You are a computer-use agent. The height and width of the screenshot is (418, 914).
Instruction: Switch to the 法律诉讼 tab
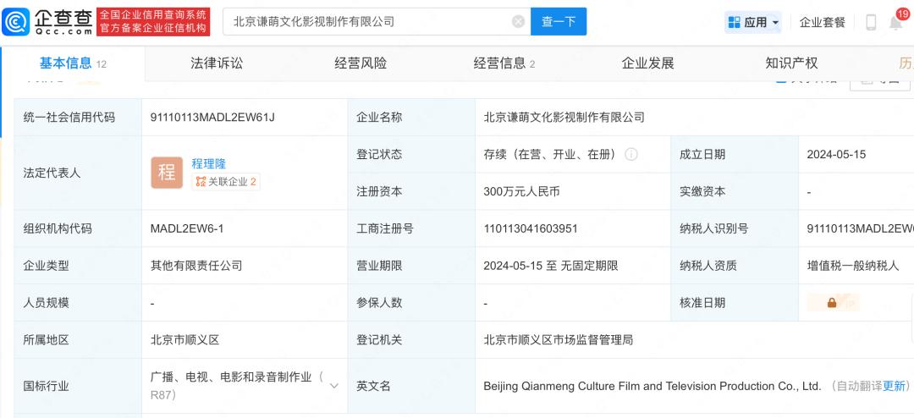coord(217,63)
